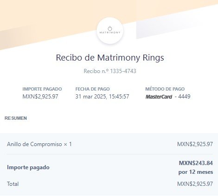Click card ending digits 4449
Screen dimensions: 218x196
click(x=184, y=97)
